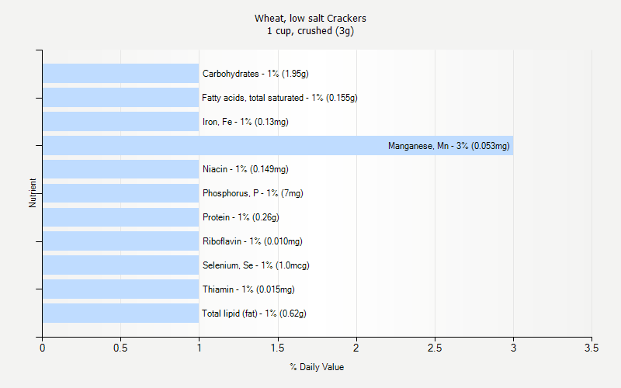Screen dimensions: 621x388
Task: Click x-axis tick label "0"
Action: click(x=43, y=348)
